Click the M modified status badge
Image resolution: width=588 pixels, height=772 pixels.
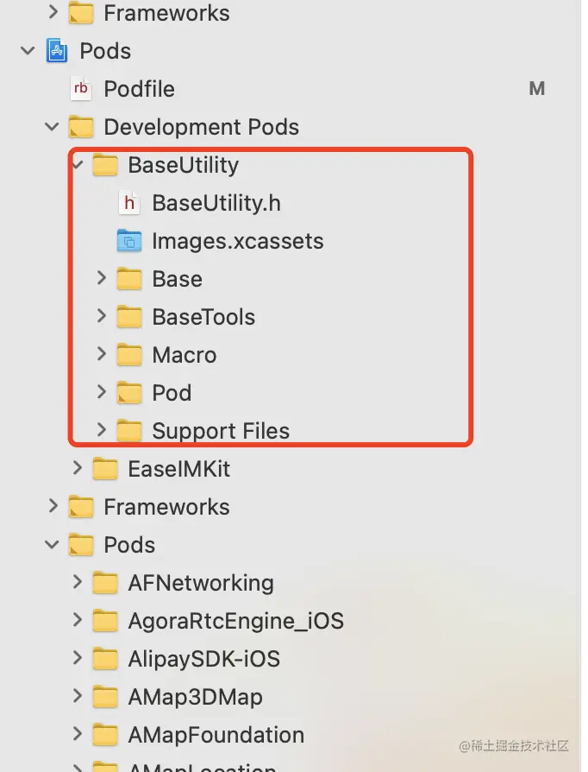(x=537, y=89)
